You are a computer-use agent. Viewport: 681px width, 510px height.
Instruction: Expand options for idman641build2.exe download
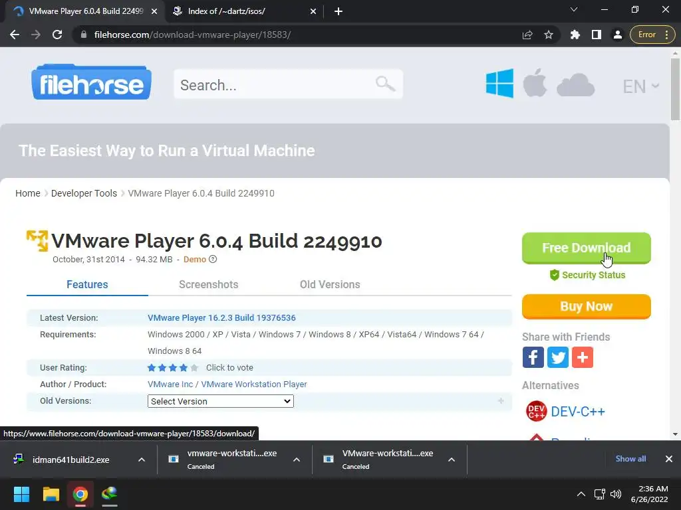tap(142, 460)
